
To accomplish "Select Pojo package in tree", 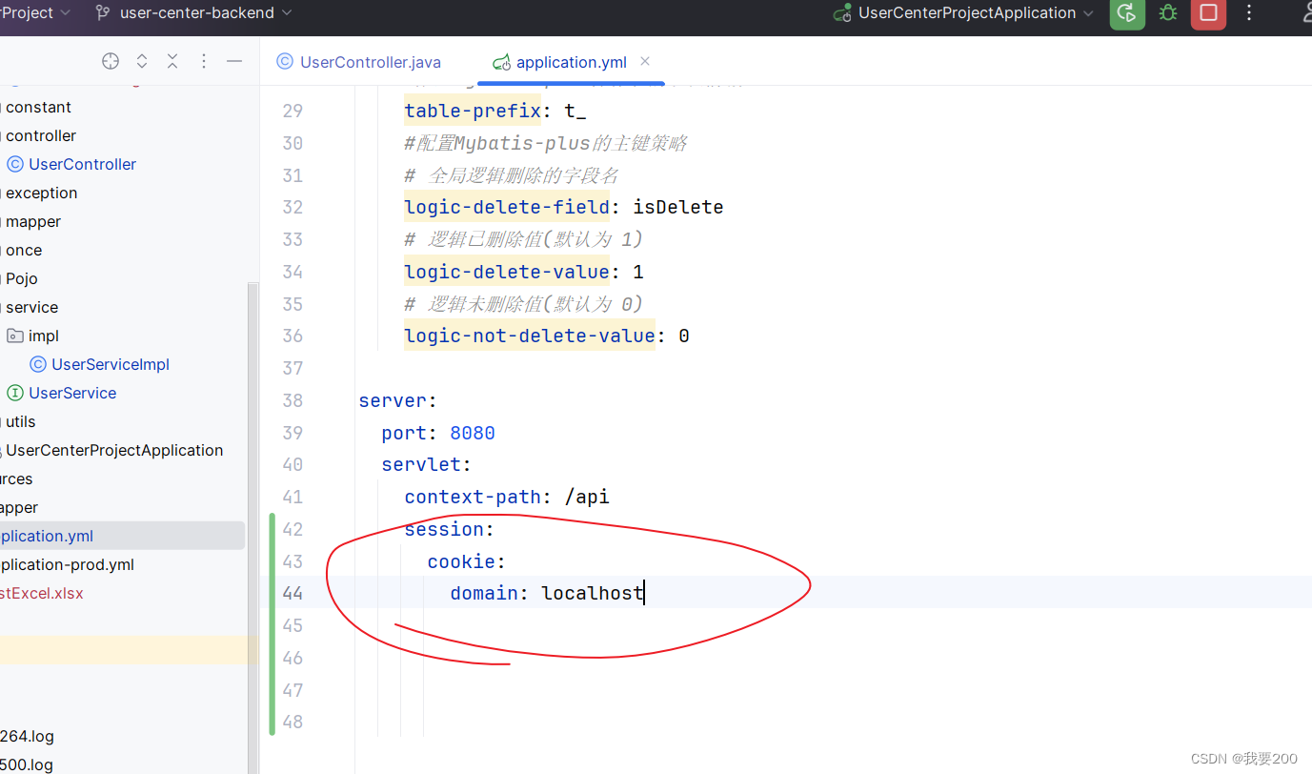I will tap(22, 278).
